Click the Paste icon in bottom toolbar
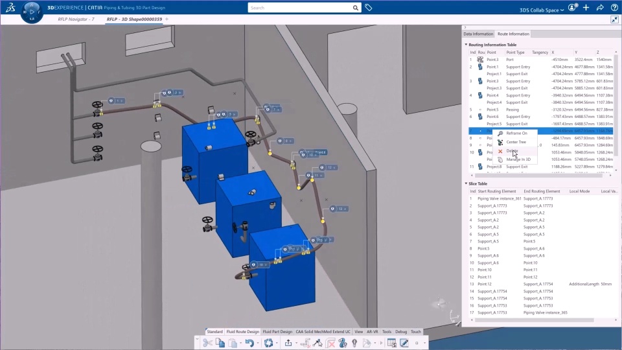Screen dimensions: 622x350 point(233,343)
